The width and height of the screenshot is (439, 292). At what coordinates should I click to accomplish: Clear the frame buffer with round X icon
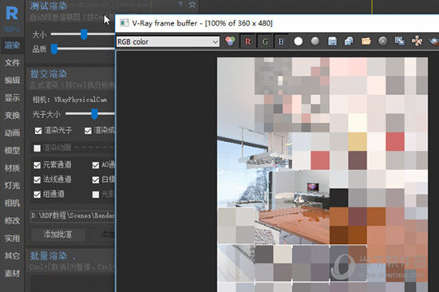coord(382,41)
